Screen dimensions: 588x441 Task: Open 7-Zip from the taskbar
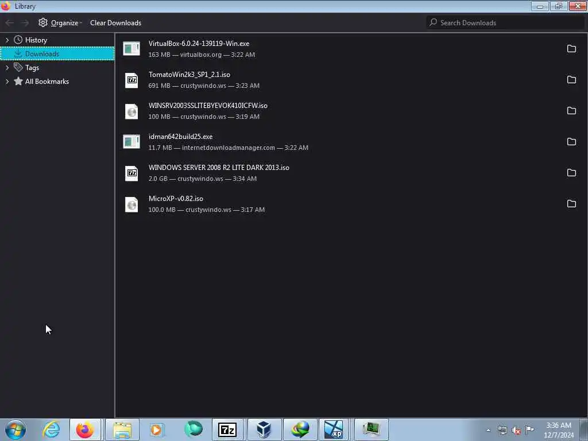point(227,430)
